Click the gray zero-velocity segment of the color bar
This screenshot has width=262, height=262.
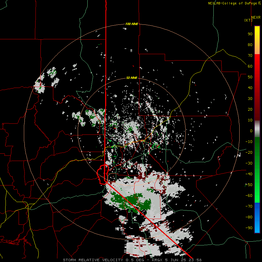[257, 129]
